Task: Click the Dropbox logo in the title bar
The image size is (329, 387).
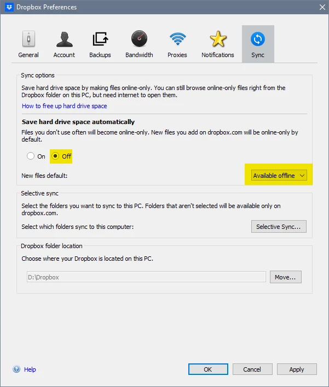Action: pos(9,7)
